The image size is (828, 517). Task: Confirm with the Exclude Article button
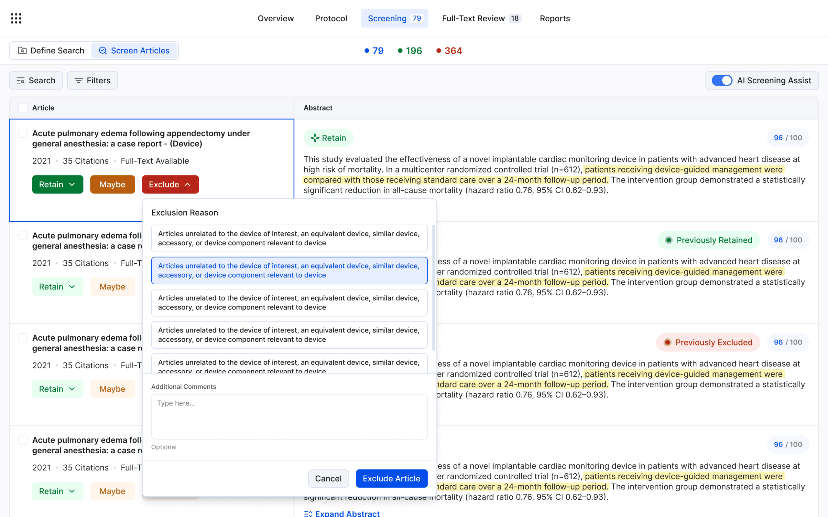click(x=391, y=478)
